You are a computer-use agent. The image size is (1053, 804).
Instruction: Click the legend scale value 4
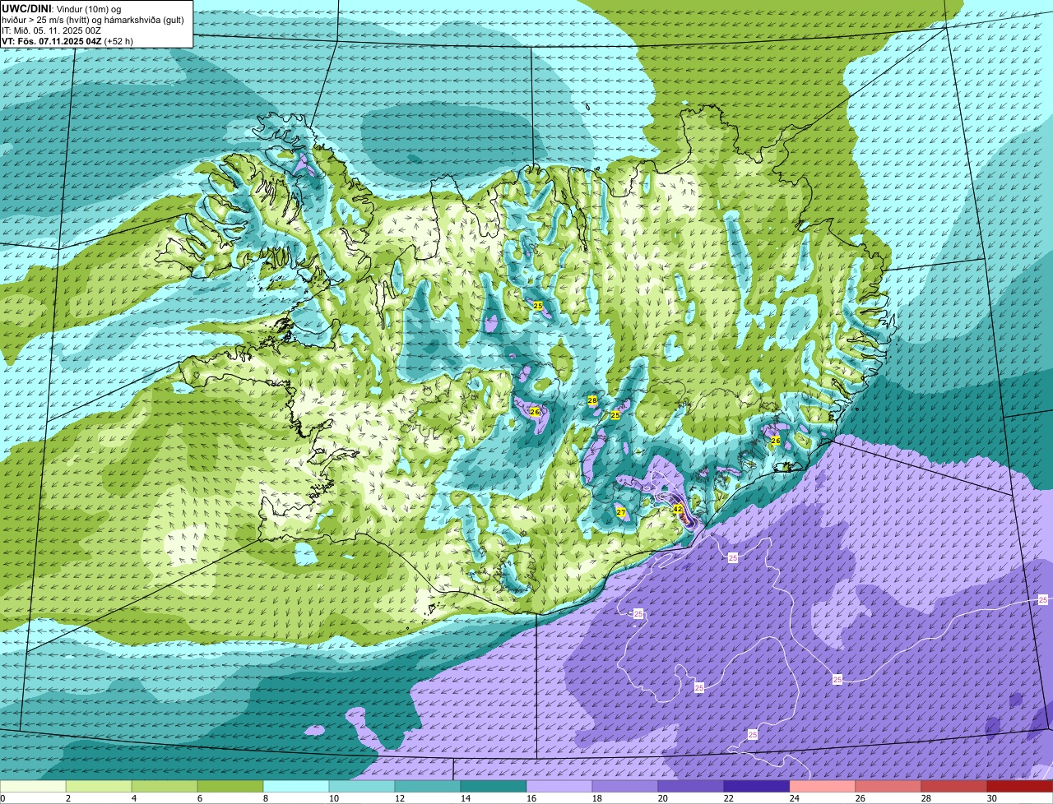pyautogui.click(x=133, y=798)
